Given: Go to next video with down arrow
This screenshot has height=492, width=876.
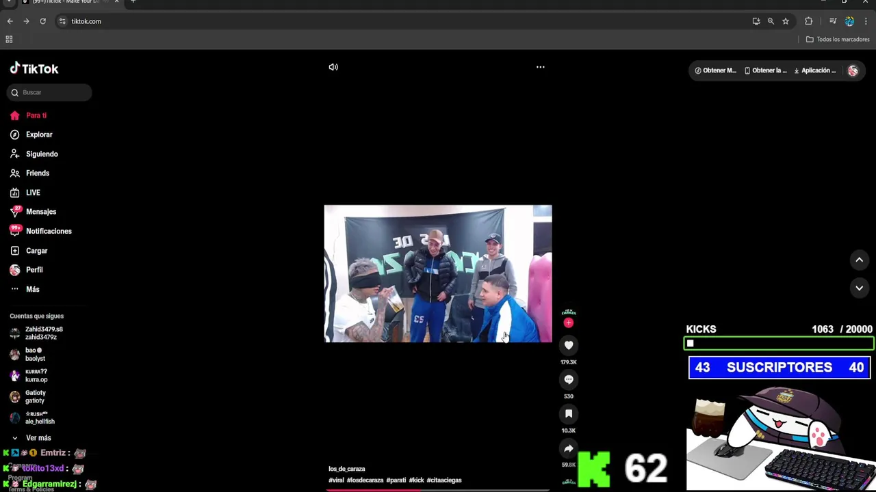Looking at the screenshot, I should [859, 288].
